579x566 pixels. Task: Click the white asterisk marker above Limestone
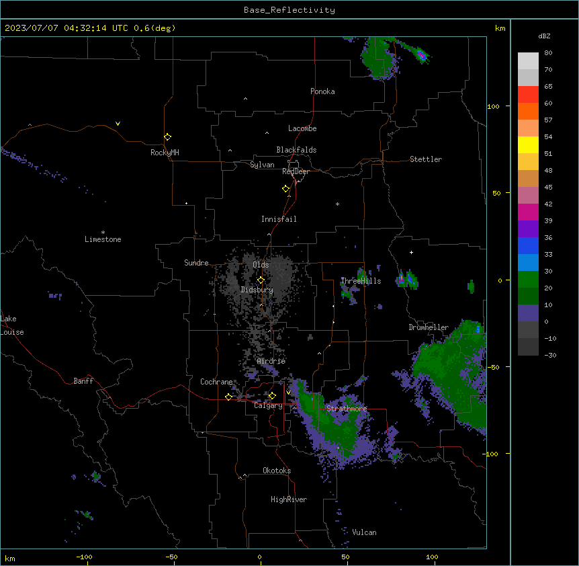coord(103,233)
